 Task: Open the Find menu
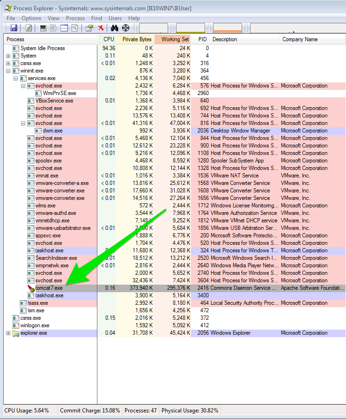pyautogui.click(x=96, y=18)
